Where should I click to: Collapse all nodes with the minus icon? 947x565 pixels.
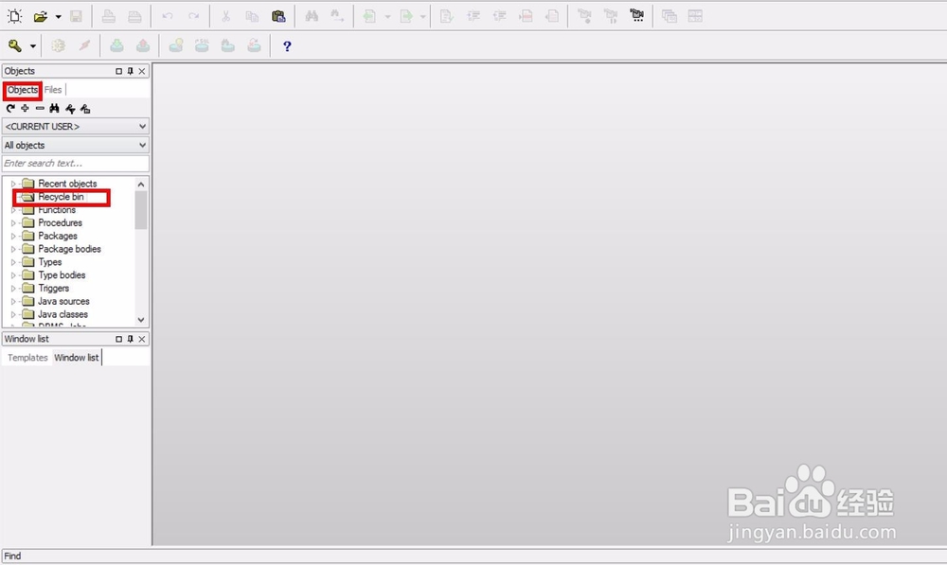(x=39, y=109)
